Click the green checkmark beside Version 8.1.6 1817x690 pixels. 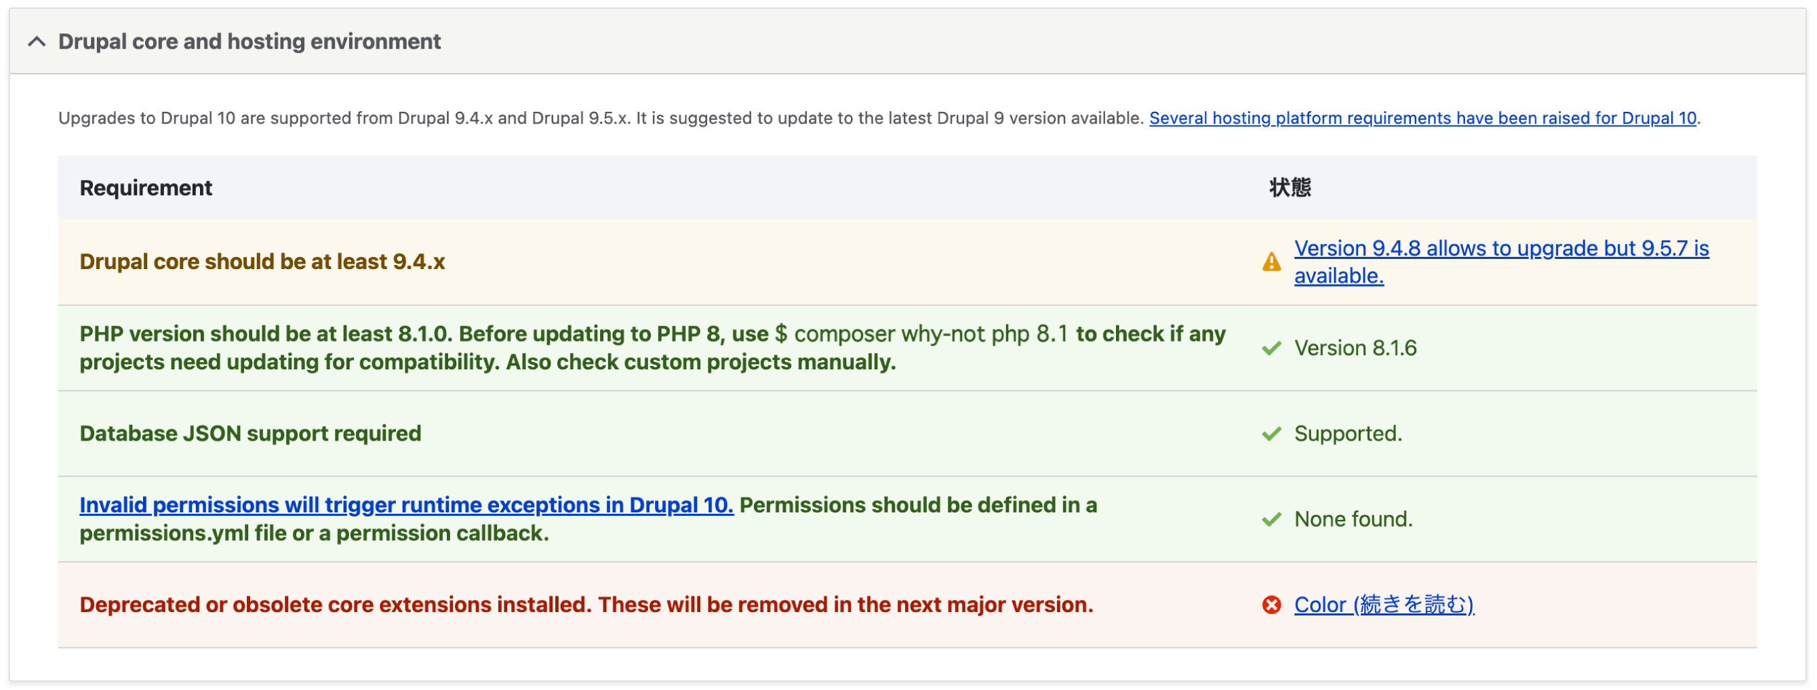pos(1271,348)
